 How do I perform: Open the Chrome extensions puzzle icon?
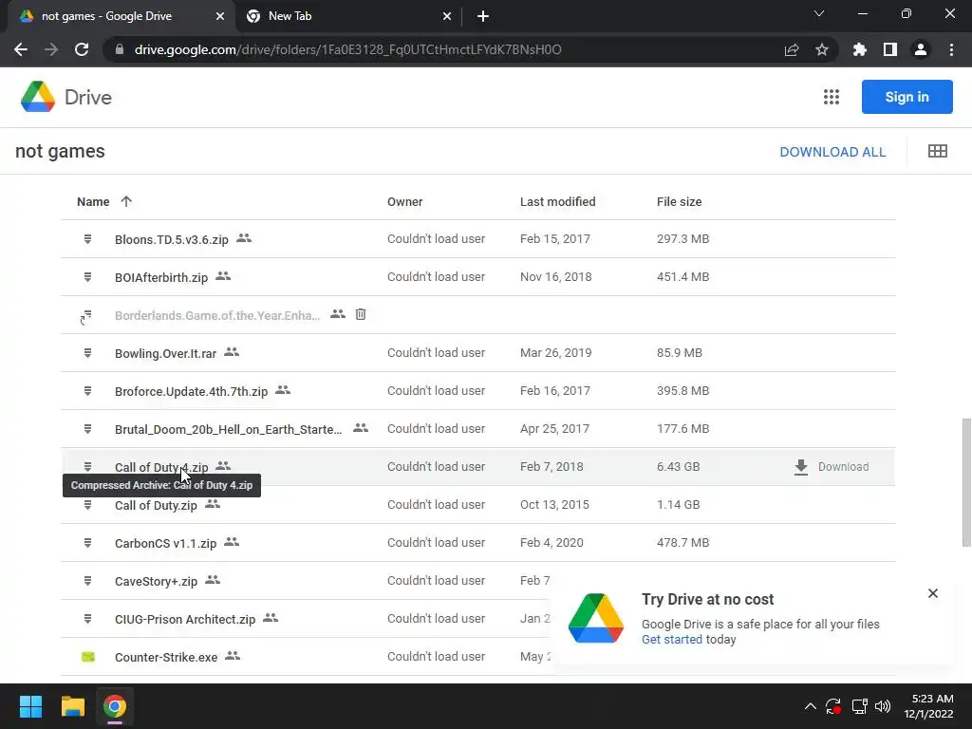click(860, 49)
